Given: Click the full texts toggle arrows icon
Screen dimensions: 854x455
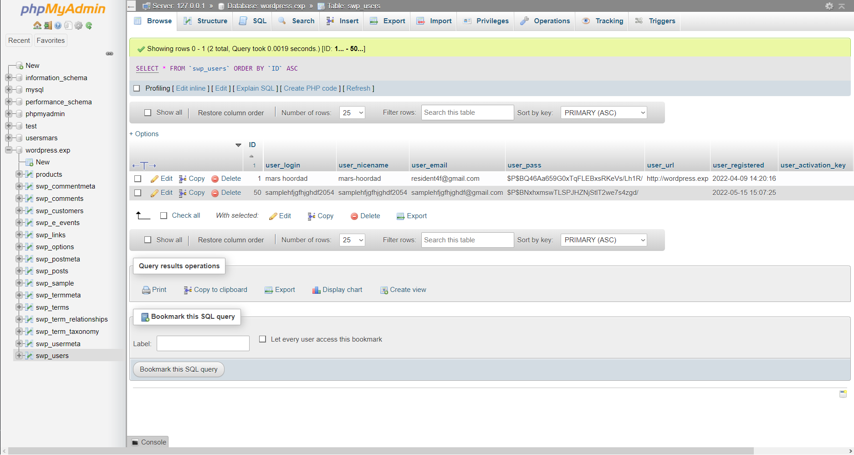Looking at the screenshot, I should (x=144, y=165).
